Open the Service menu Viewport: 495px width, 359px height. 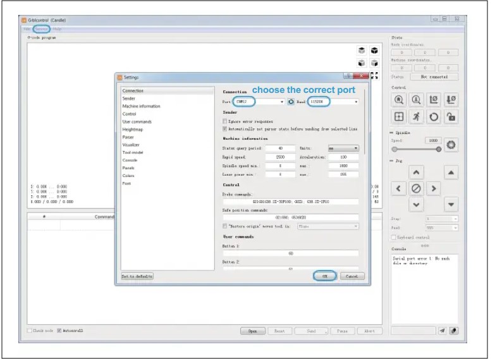tap(41, 29)
